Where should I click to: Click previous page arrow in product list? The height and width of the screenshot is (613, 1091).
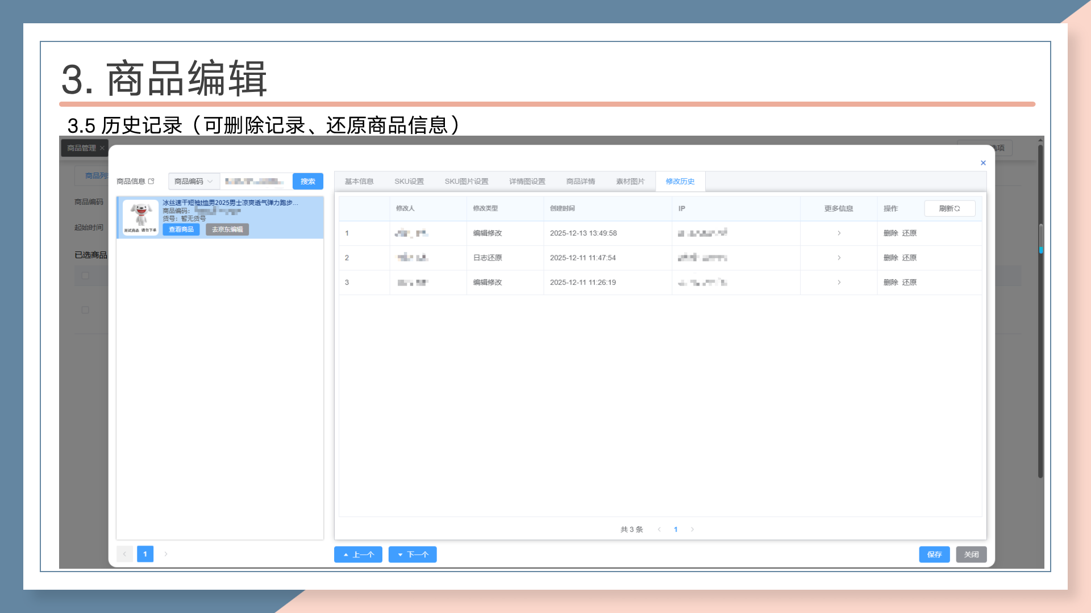tap(124, 554)
